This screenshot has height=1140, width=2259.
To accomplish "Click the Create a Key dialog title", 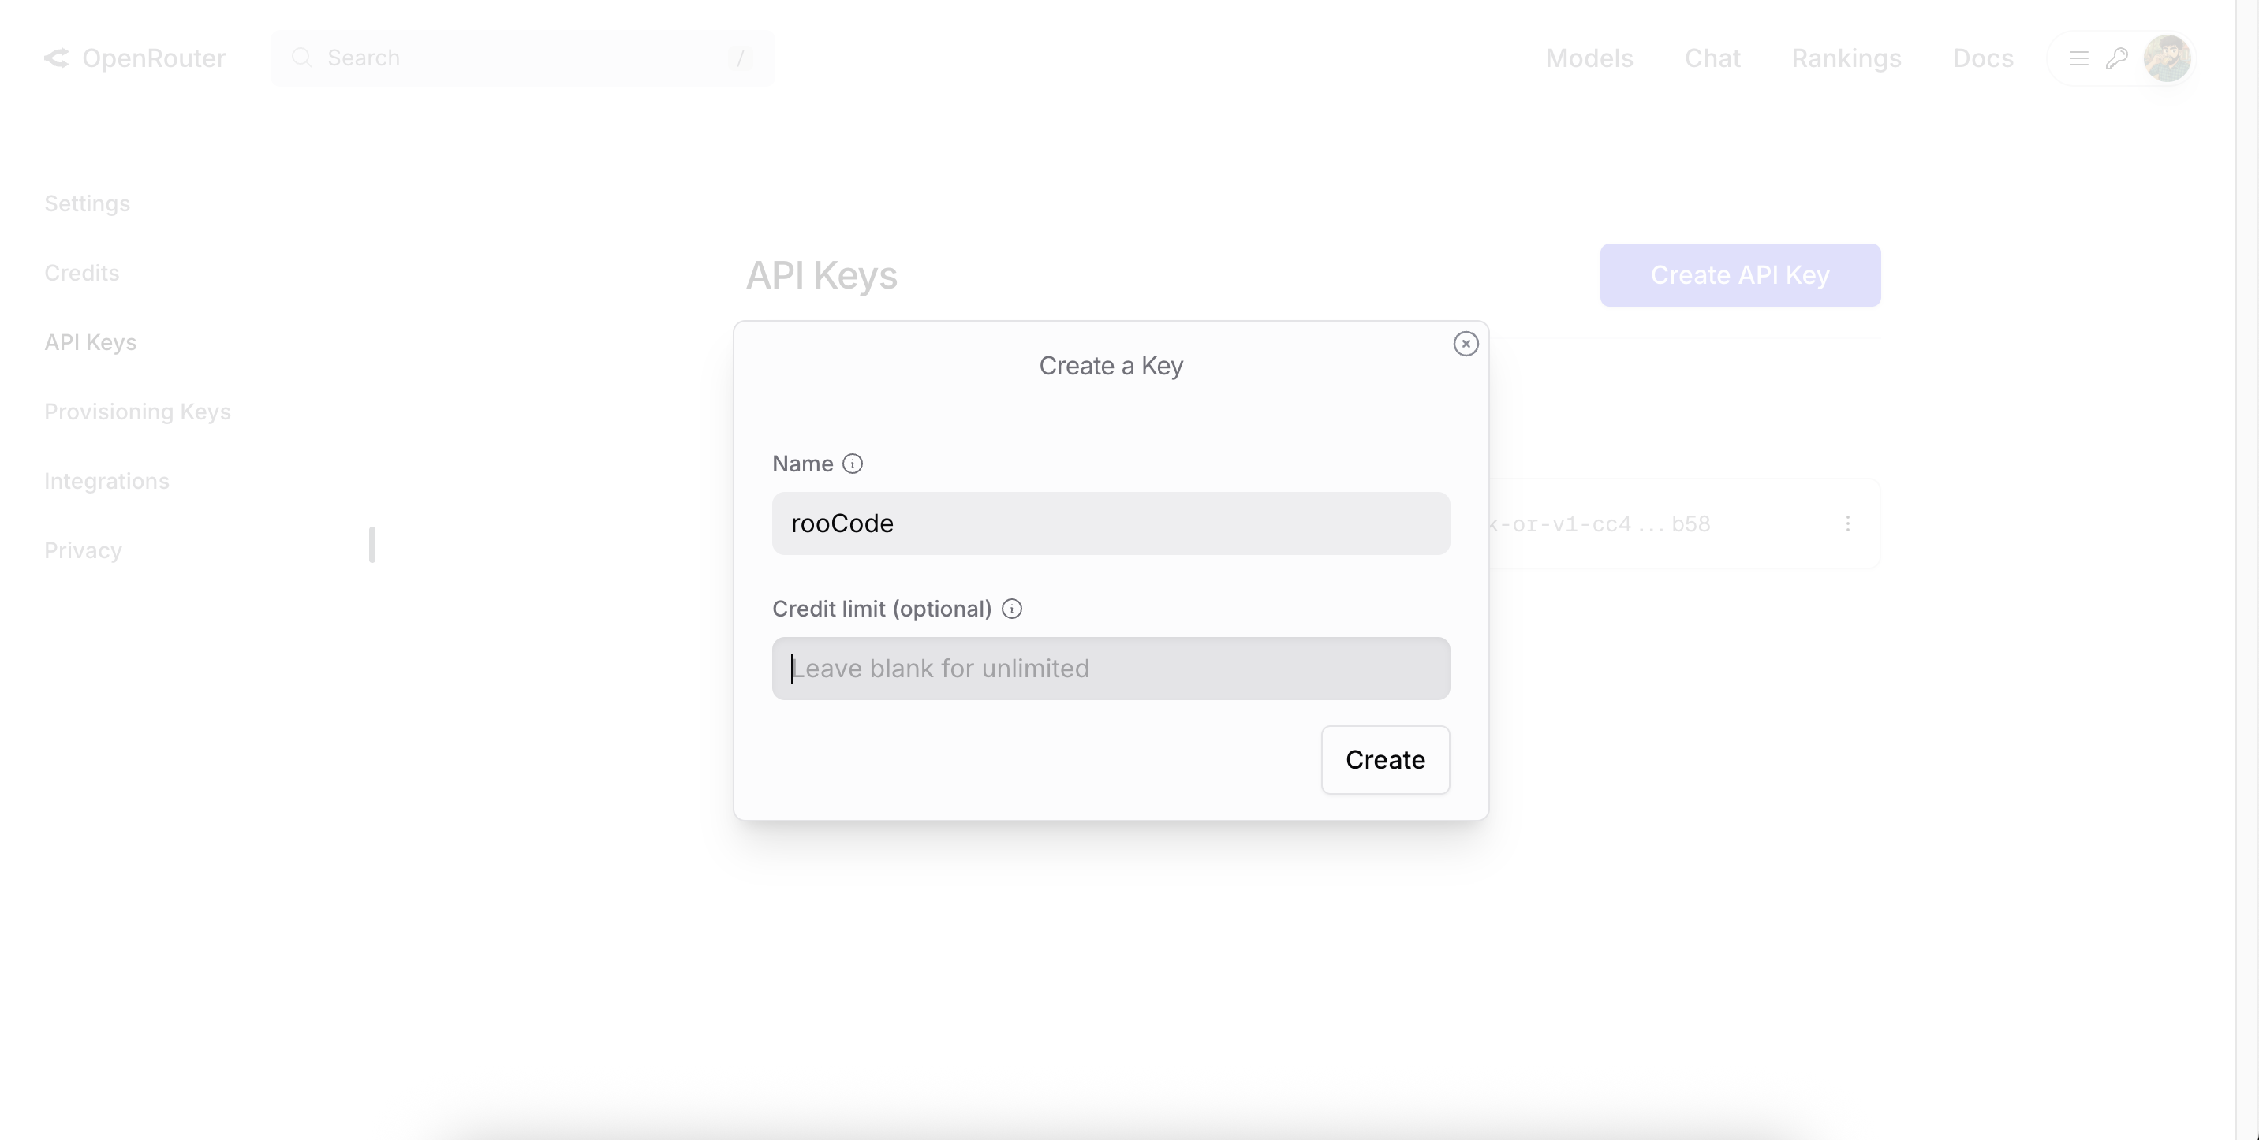I will [1111, 365].
